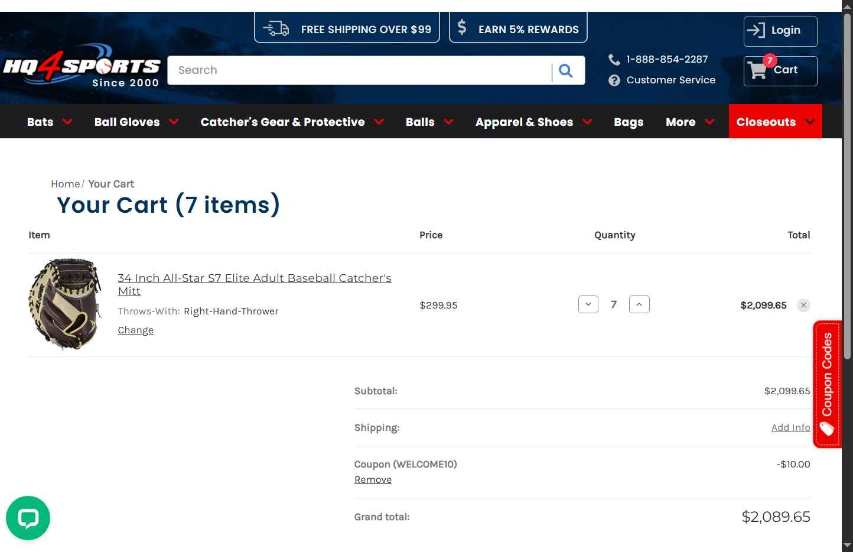Increase mitt quantity by one
The width and height of the screenshot is (853, 552).
pyautogui.click(x=639, y=304)
